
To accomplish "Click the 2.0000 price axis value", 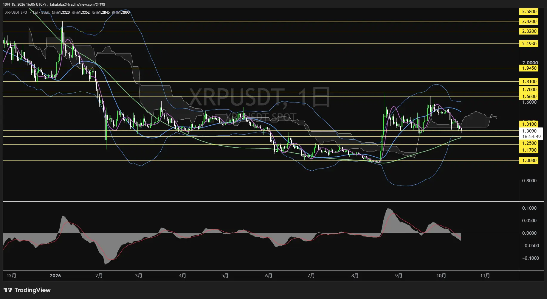I will pos(530,63).
